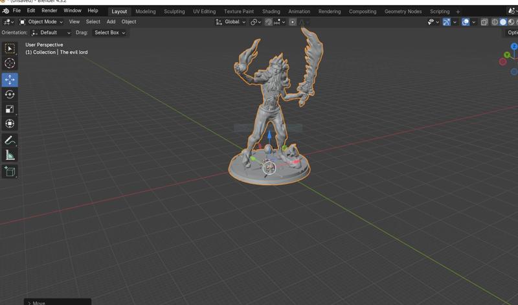This screenshot has width=518, height=305.
Task: Click the transform orientation axes icon
Action: 219,22
